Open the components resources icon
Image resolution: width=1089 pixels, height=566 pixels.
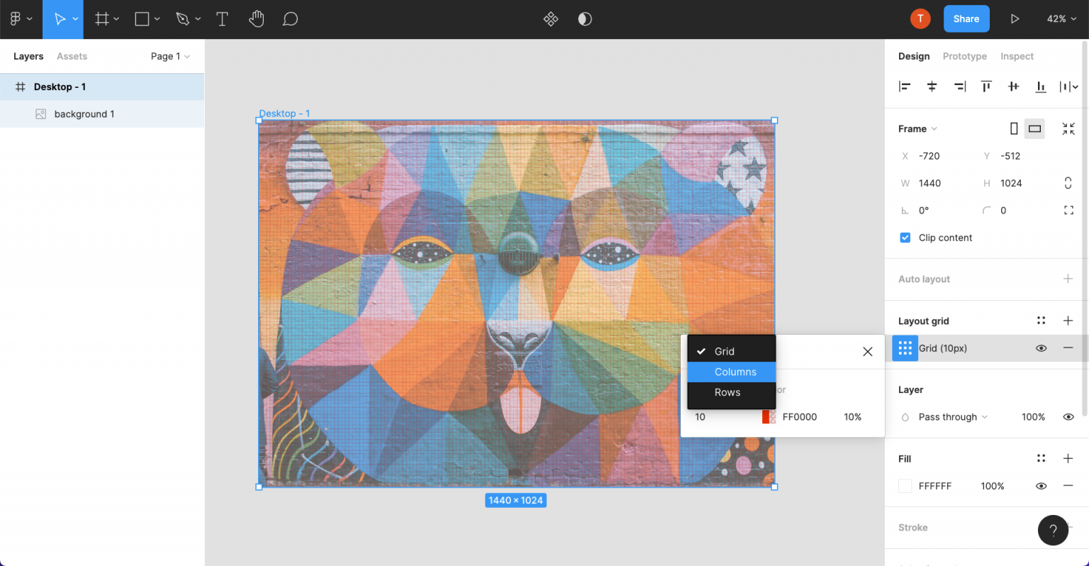tap(551, 19)
